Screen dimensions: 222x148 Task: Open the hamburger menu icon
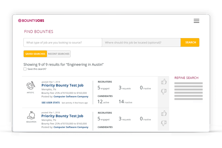(x=196, y=21)
